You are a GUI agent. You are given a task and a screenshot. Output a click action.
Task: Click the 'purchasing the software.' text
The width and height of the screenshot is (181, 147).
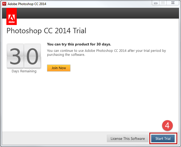[x=66, y=55]
